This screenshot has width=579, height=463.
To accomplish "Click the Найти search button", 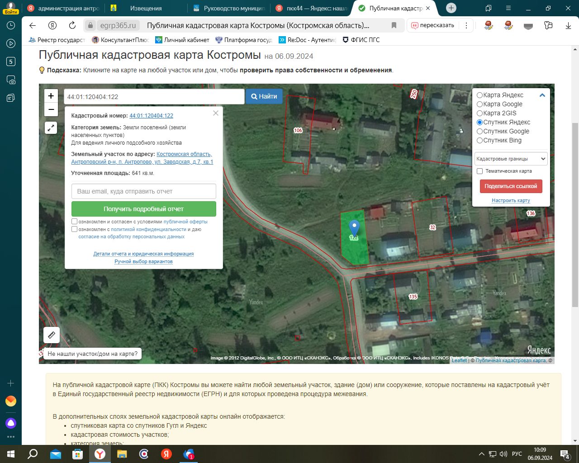I will point(264,96).
